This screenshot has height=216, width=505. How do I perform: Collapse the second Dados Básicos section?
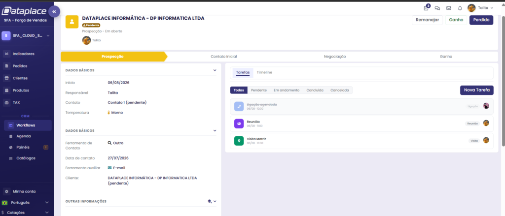(215, 130)
